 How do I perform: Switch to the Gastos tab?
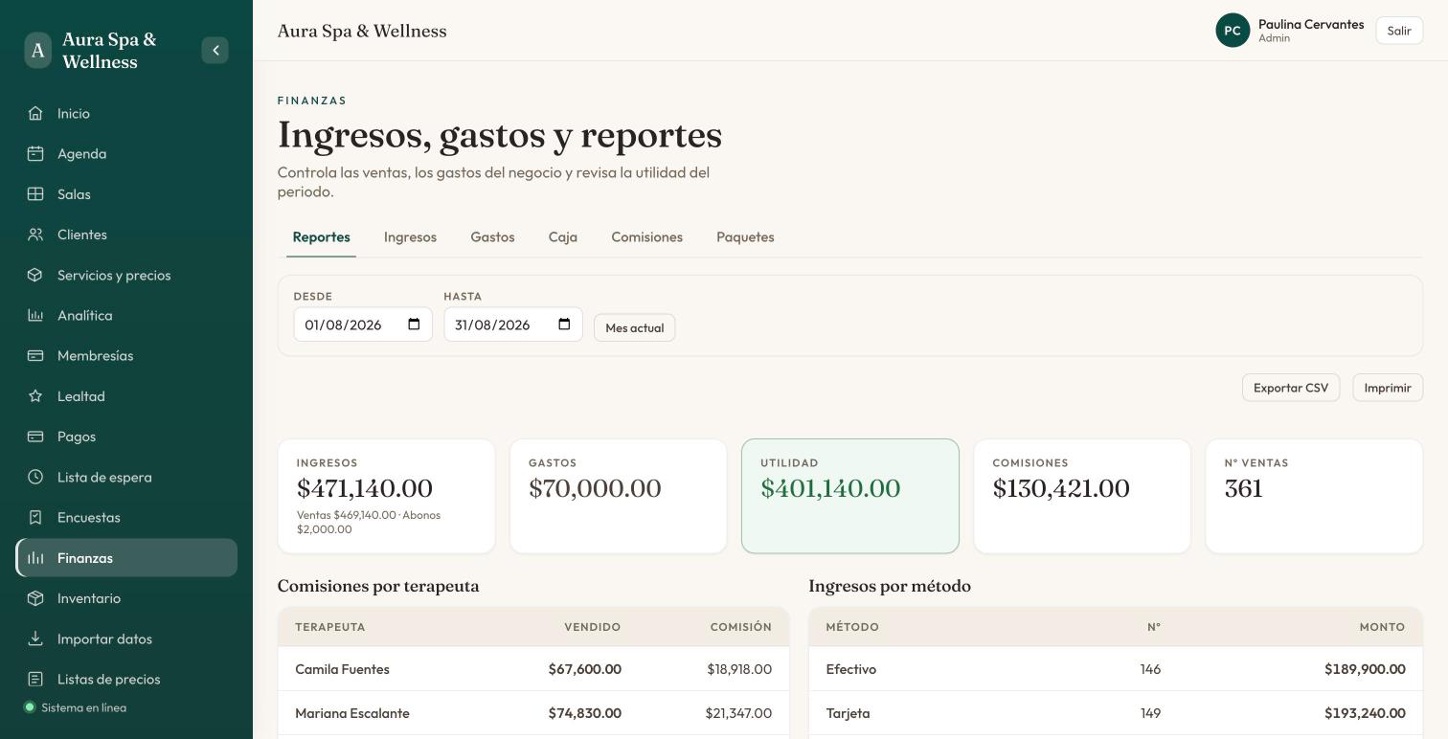[x=492, y=236]
